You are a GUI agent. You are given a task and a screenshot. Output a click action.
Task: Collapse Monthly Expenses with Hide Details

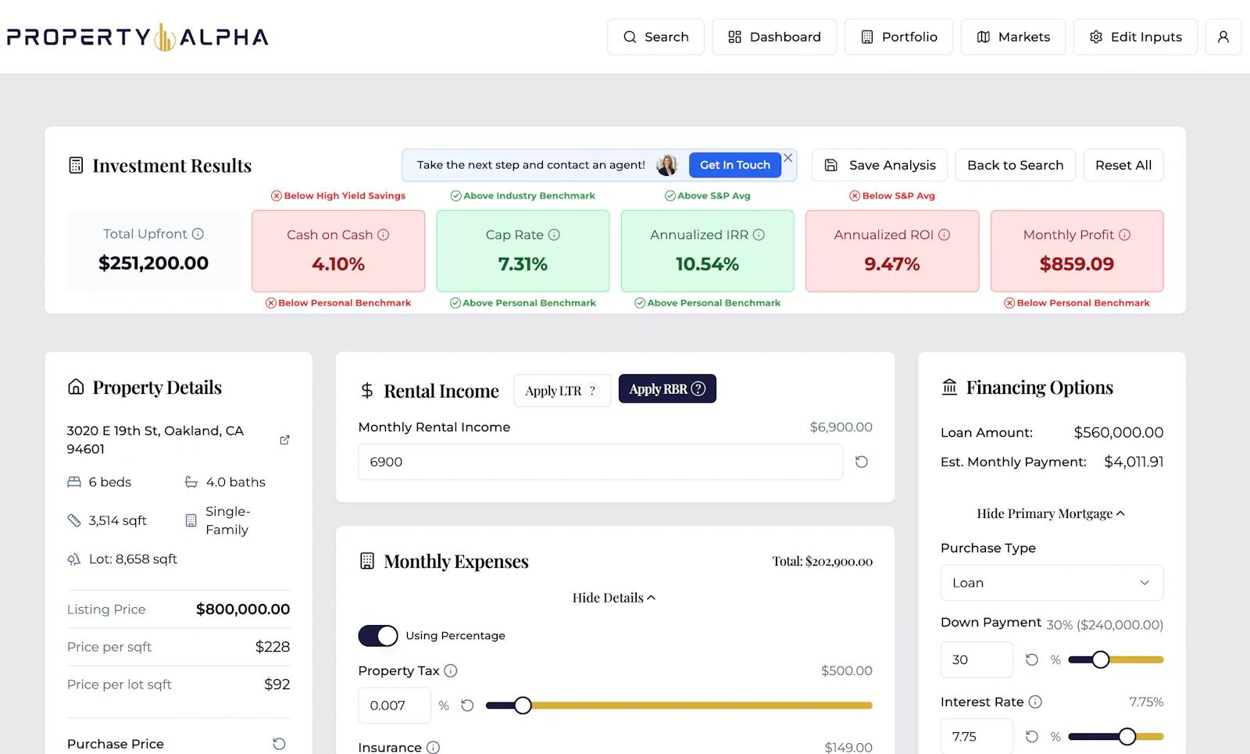[614, 598]
